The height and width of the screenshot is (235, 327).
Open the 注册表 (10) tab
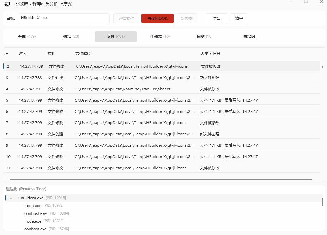[160, 37]
